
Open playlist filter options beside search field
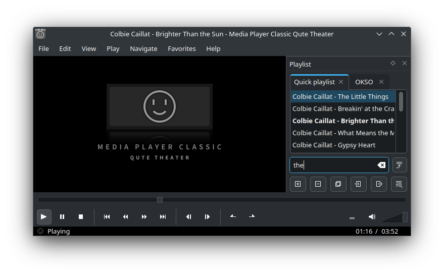click(x=399, y=165)
